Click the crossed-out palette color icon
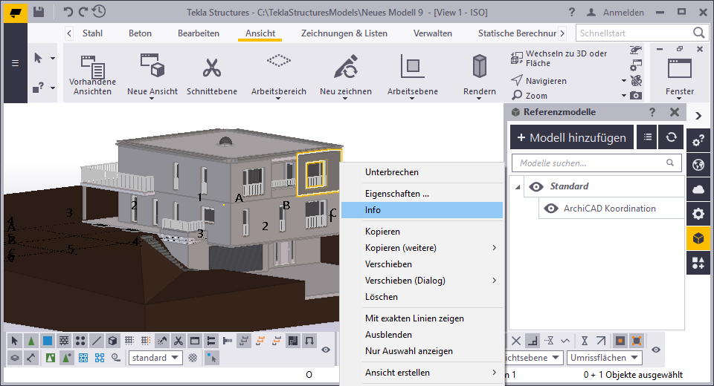 [x=636, y=81]
